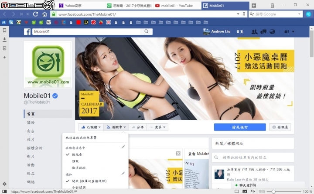Open the 聊天室(18) chat bar

point(268,185)
